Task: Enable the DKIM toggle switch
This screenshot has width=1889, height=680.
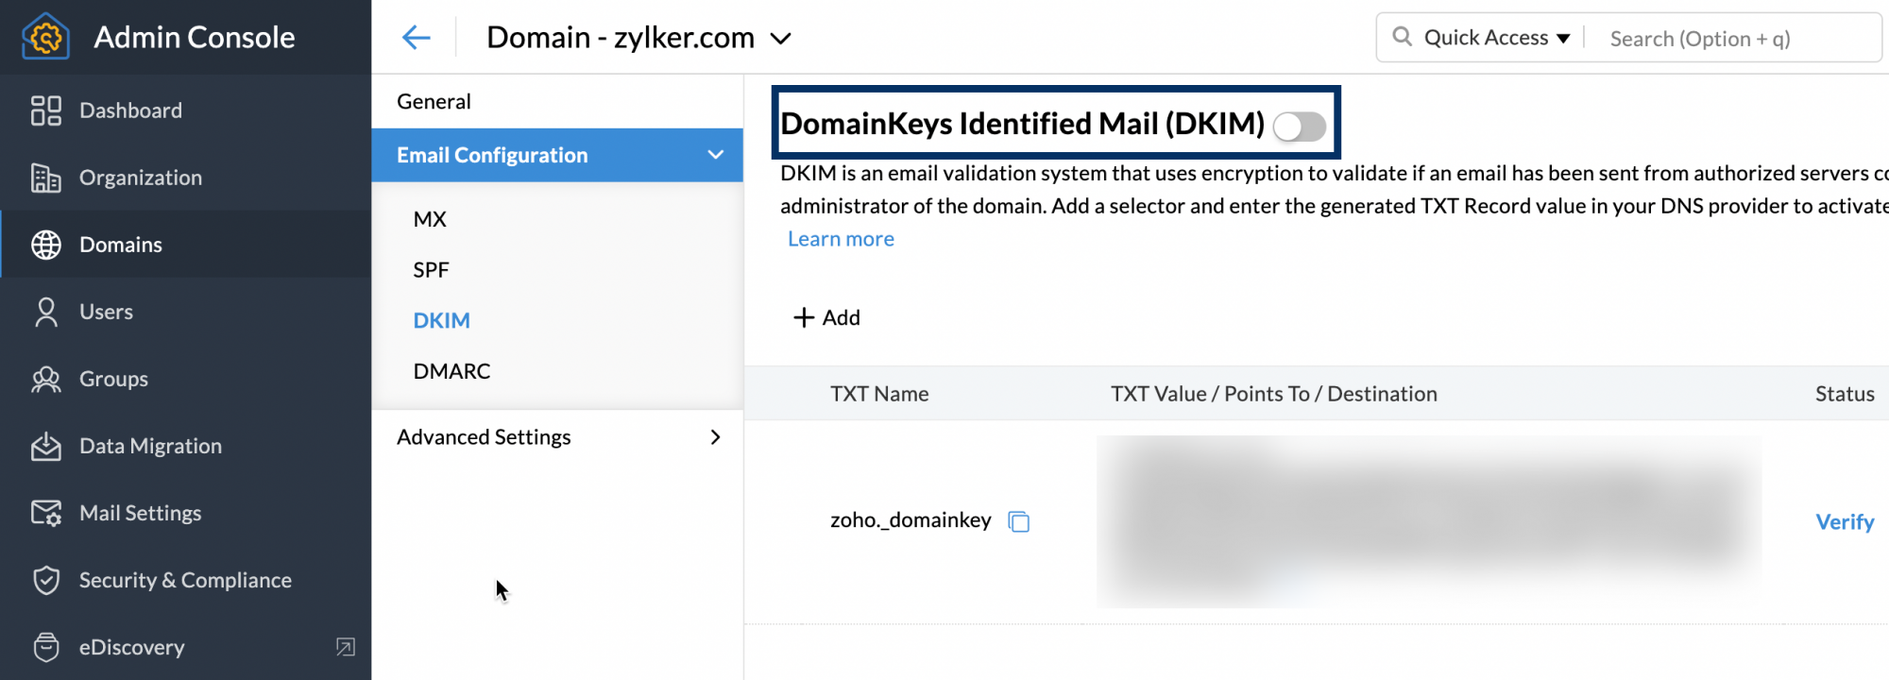Action: click(1299, 126)
